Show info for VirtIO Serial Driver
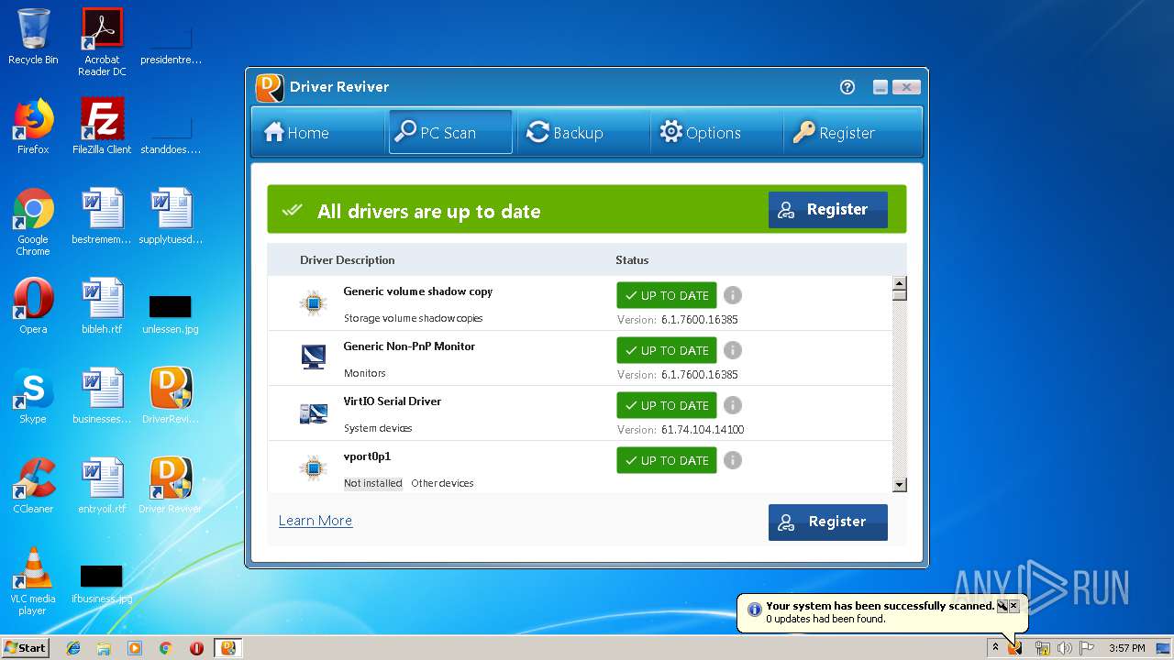Screen dimensions: 1174x660 pyautogui.click(x=732, y=405)
